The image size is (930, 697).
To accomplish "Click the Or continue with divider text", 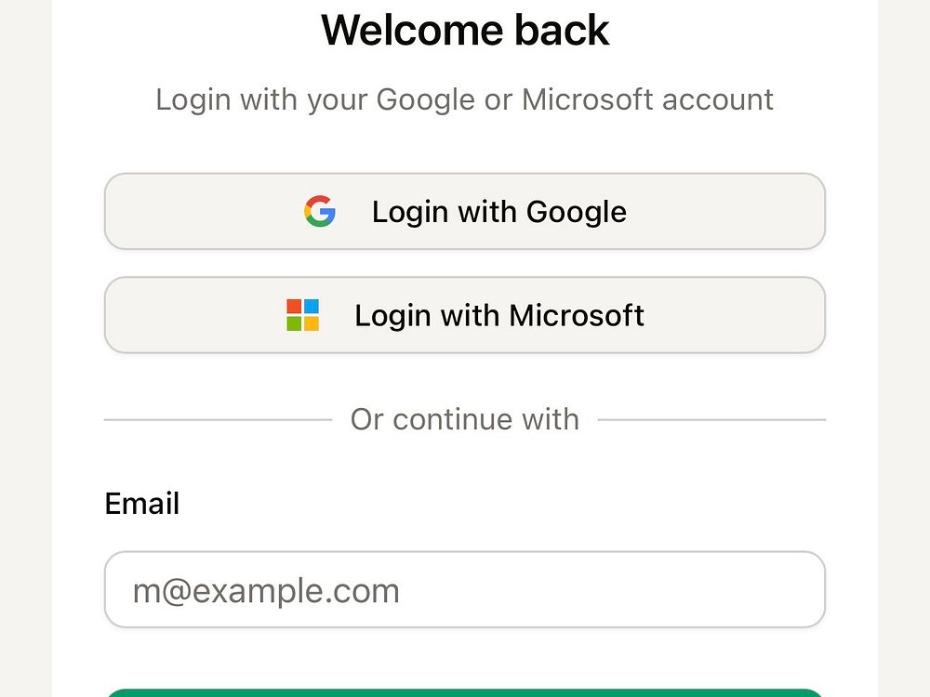I will click(465, 419).
